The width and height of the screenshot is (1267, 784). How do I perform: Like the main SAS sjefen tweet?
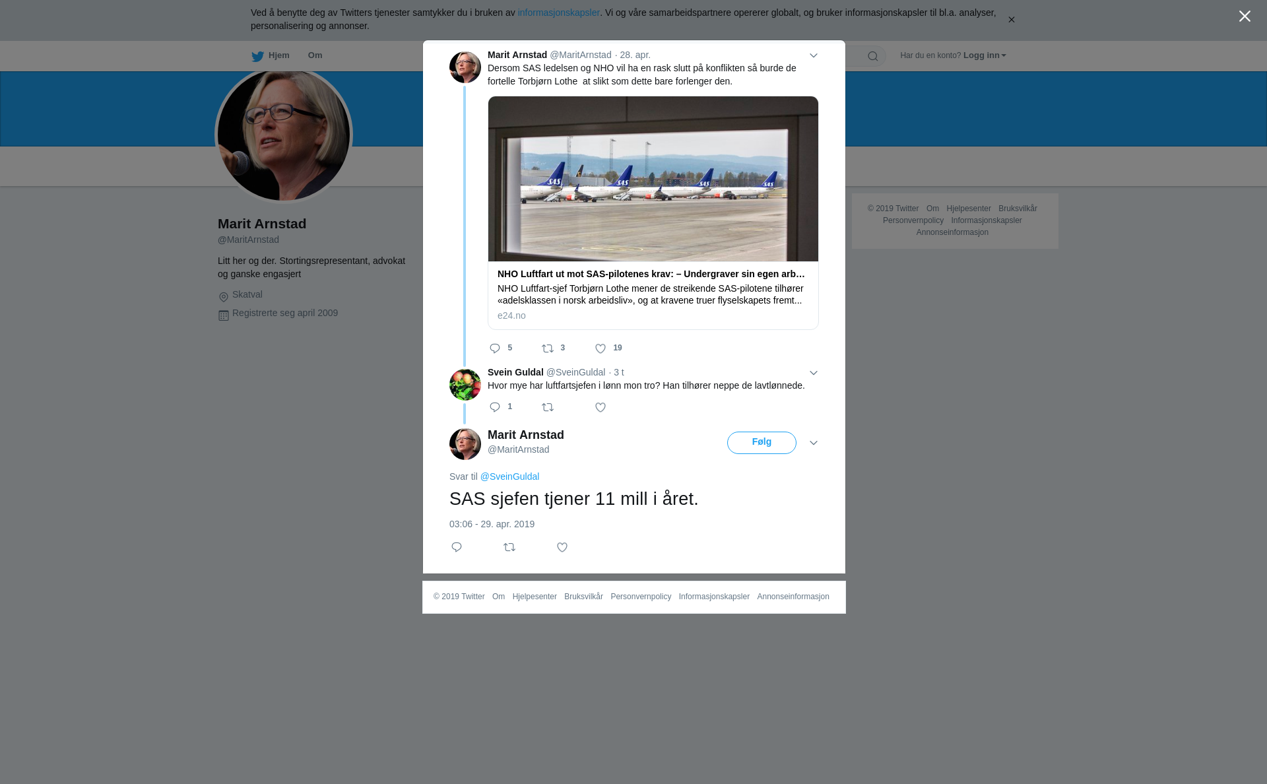[562, 547]
